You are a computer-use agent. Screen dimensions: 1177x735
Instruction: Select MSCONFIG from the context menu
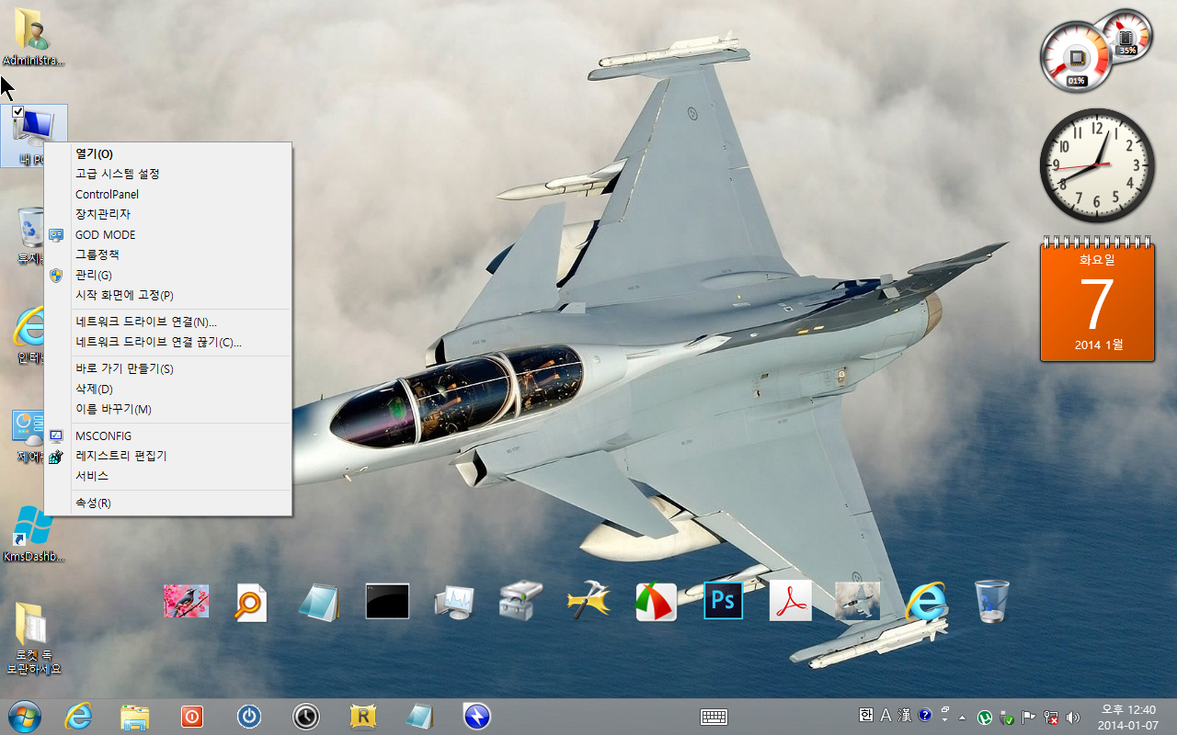point(167,435)
